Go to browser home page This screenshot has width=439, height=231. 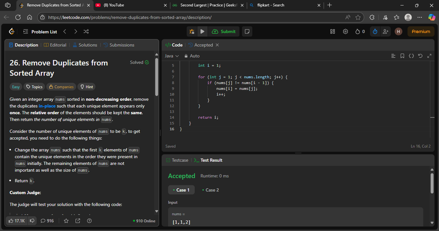30,17
